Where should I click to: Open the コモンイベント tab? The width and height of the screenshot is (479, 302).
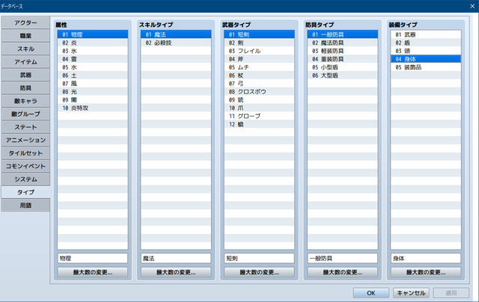tap(25, 166)
